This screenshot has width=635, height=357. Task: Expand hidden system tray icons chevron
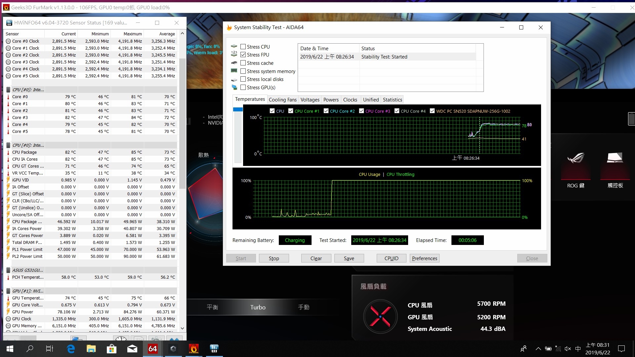coord(538,349)
